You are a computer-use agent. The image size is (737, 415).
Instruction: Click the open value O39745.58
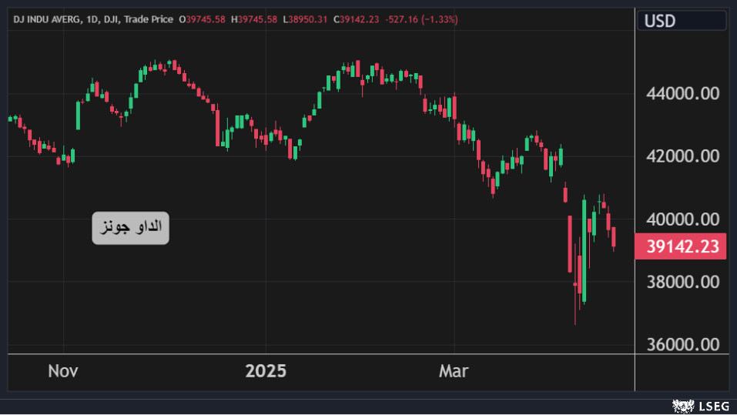(202, 19)
